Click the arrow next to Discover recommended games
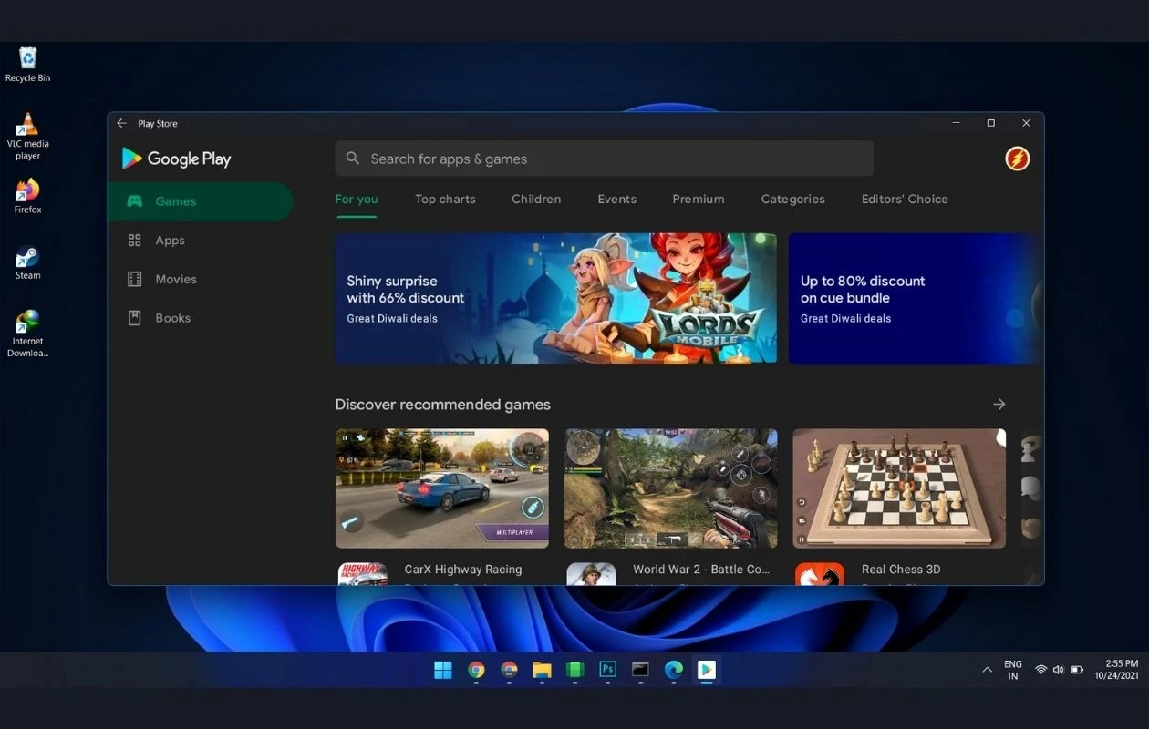Image resolution: width=1149 pixels, height=729 pixels. pyautogui.click(x=999, y=404)
